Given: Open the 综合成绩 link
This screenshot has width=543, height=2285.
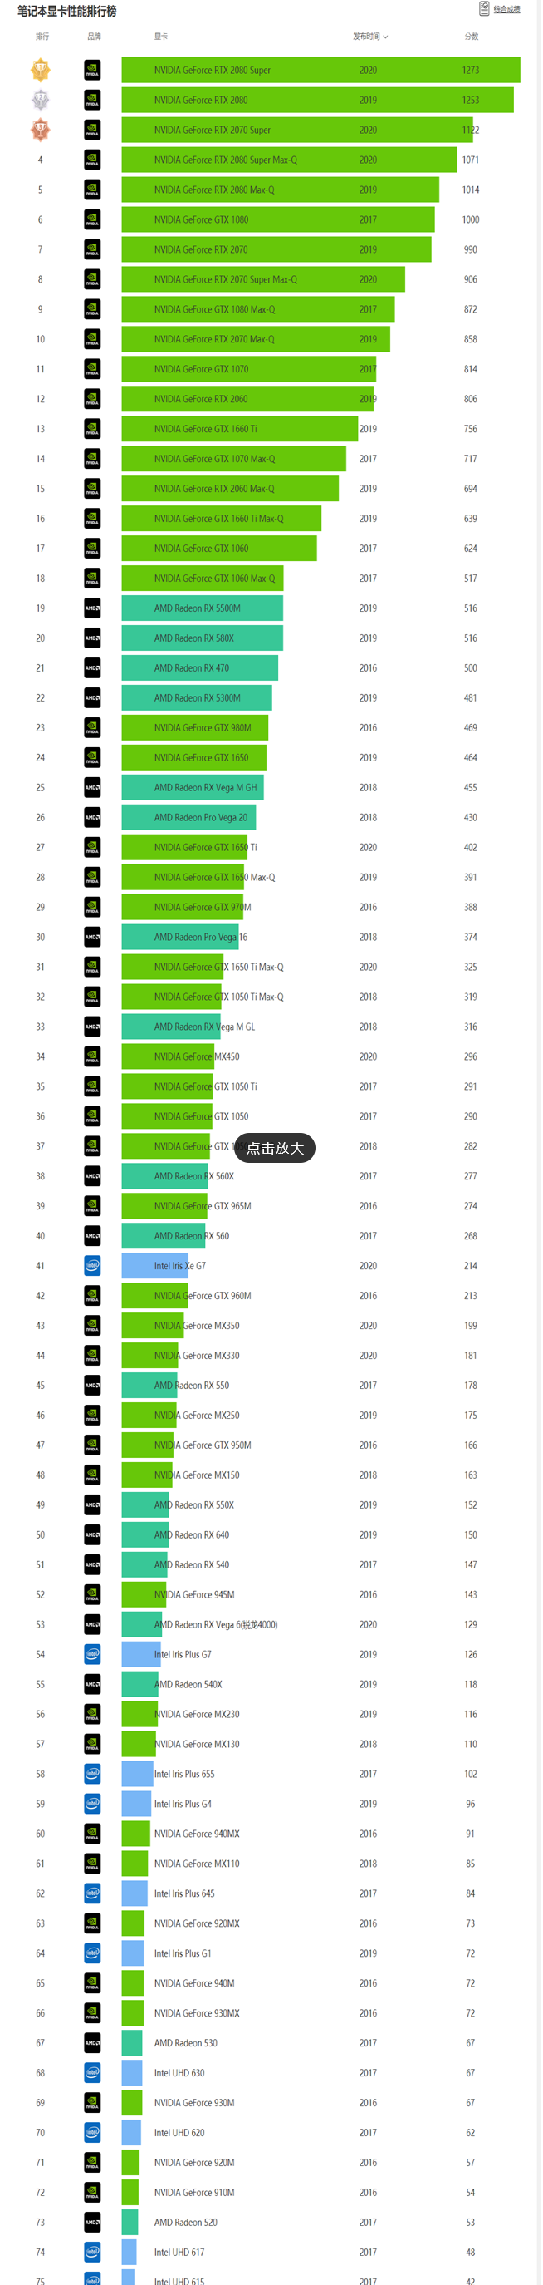Looking at the screenshot, I should 506,10.
